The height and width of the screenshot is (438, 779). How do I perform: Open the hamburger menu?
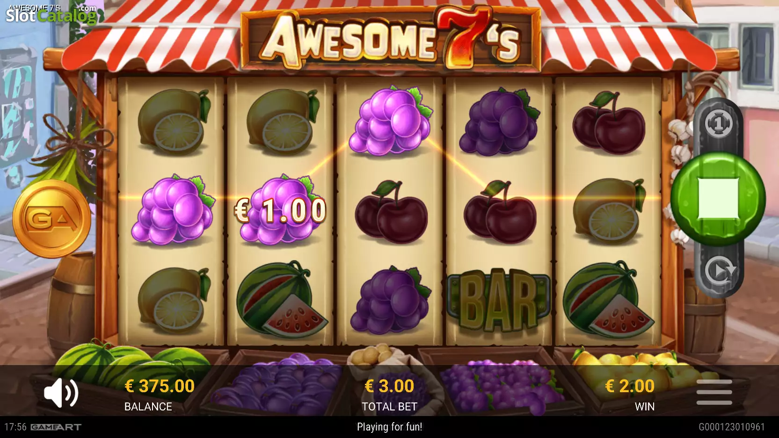(714, 392)
